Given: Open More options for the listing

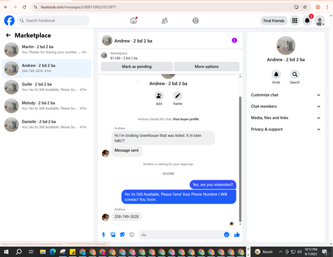Looking at the screenshot, I should pyautogui.click(x=206, y=67).
